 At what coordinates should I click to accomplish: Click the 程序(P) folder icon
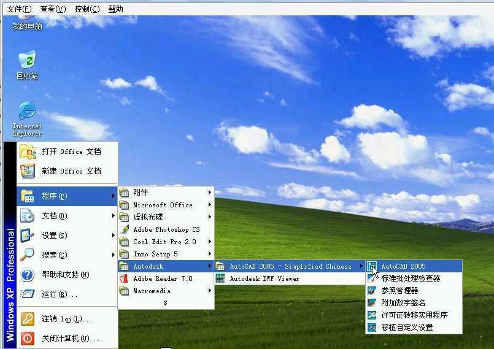28,196
